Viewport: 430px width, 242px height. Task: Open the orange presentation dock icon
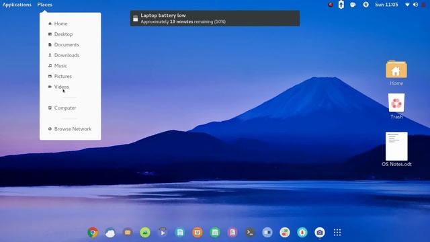[198, 233]
